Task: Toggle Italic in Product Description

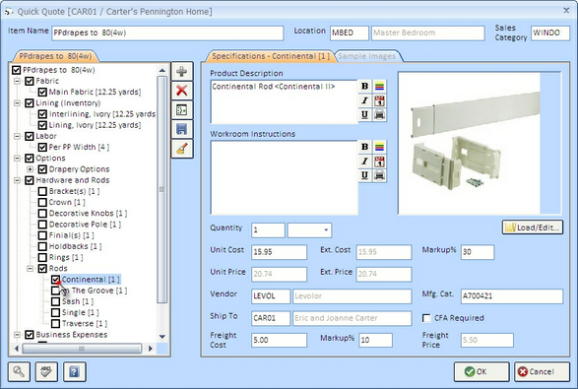Action: pos(364,100)
